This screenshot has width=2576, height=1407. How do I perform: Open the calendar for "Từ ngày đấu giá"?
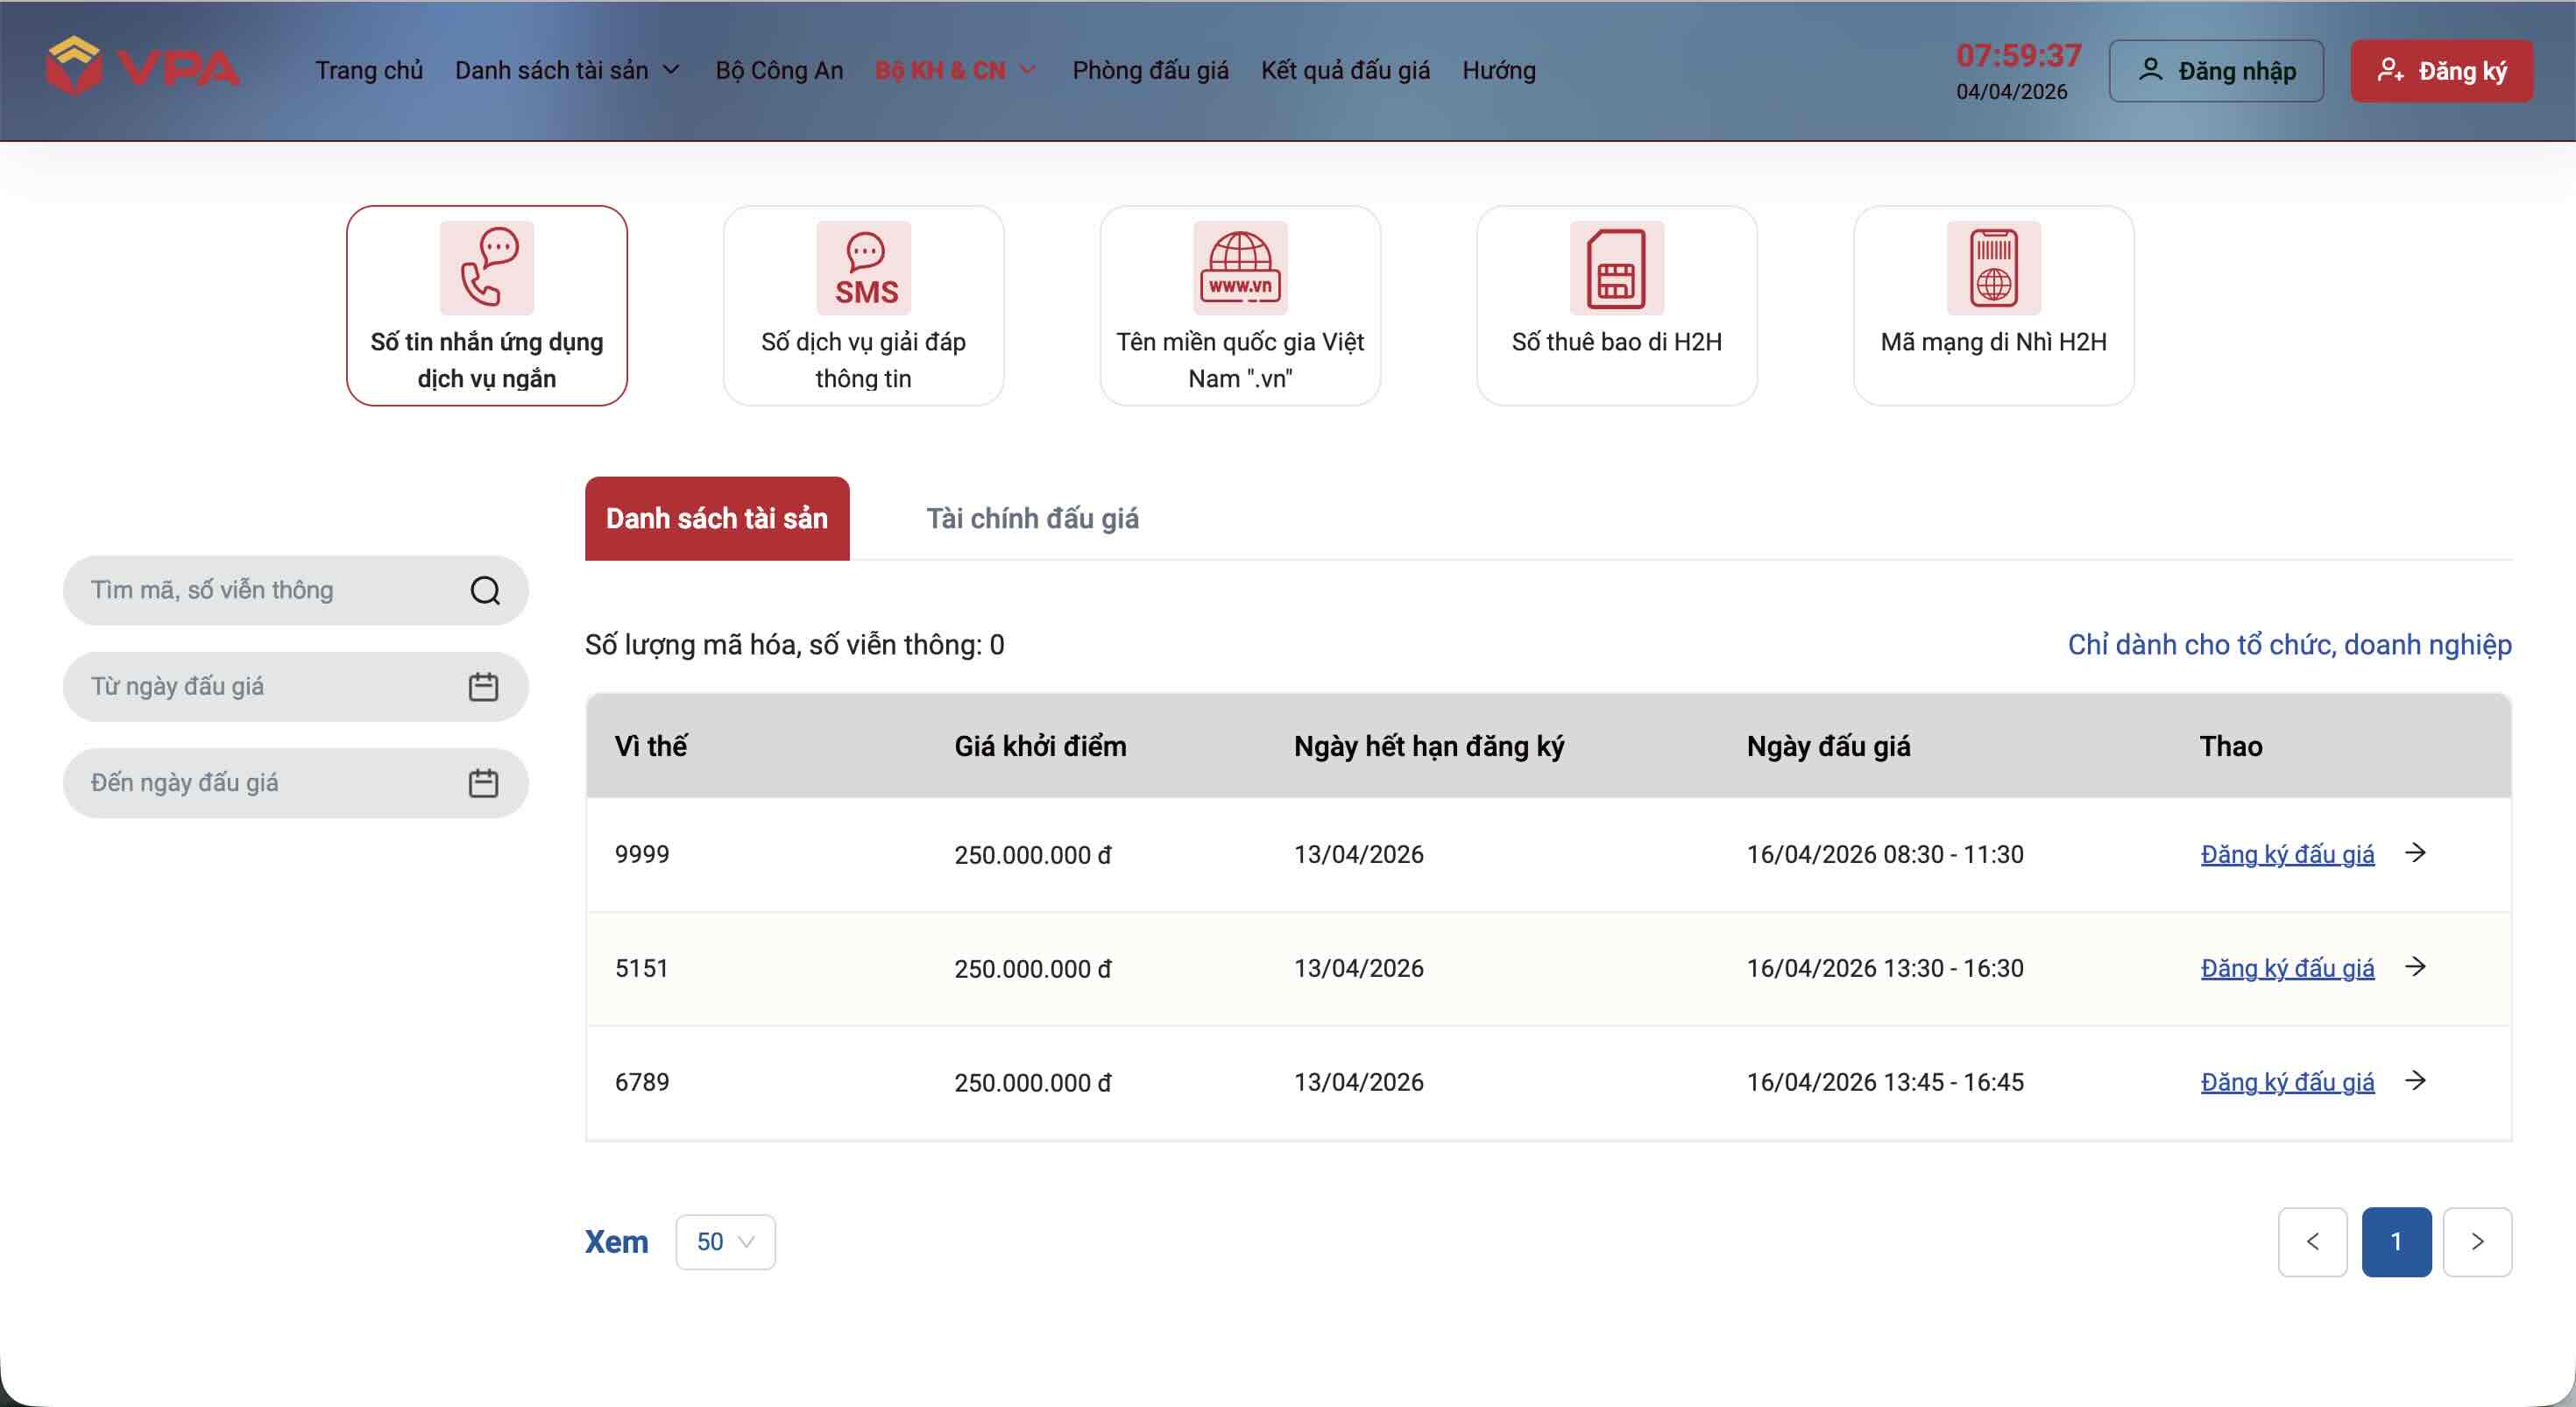click(484, 685)
